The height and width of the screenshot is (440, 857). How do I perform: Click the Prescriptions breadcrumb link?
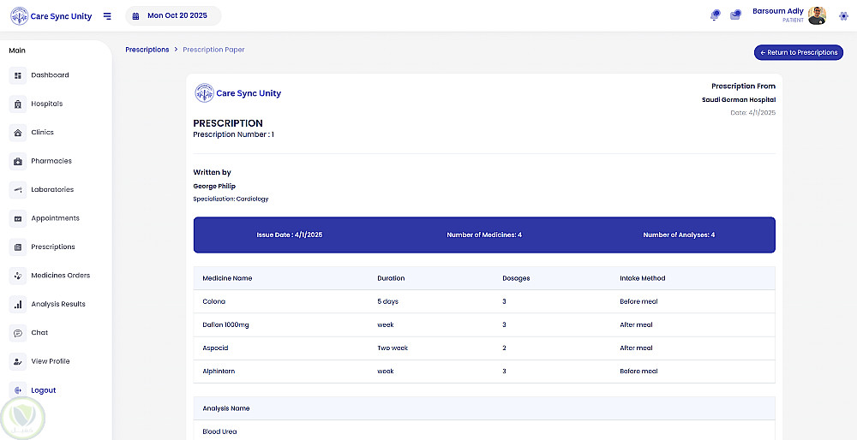[x=147, y=50]
